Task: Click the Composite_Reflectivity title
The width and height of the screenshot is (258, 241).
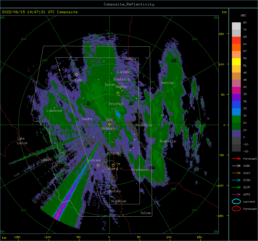Action: coord(129,4)
